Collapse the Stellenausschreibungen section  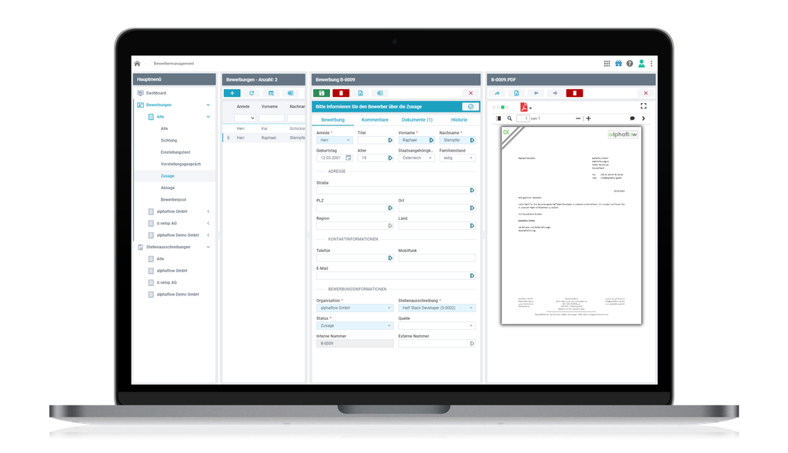coord(208,247)
